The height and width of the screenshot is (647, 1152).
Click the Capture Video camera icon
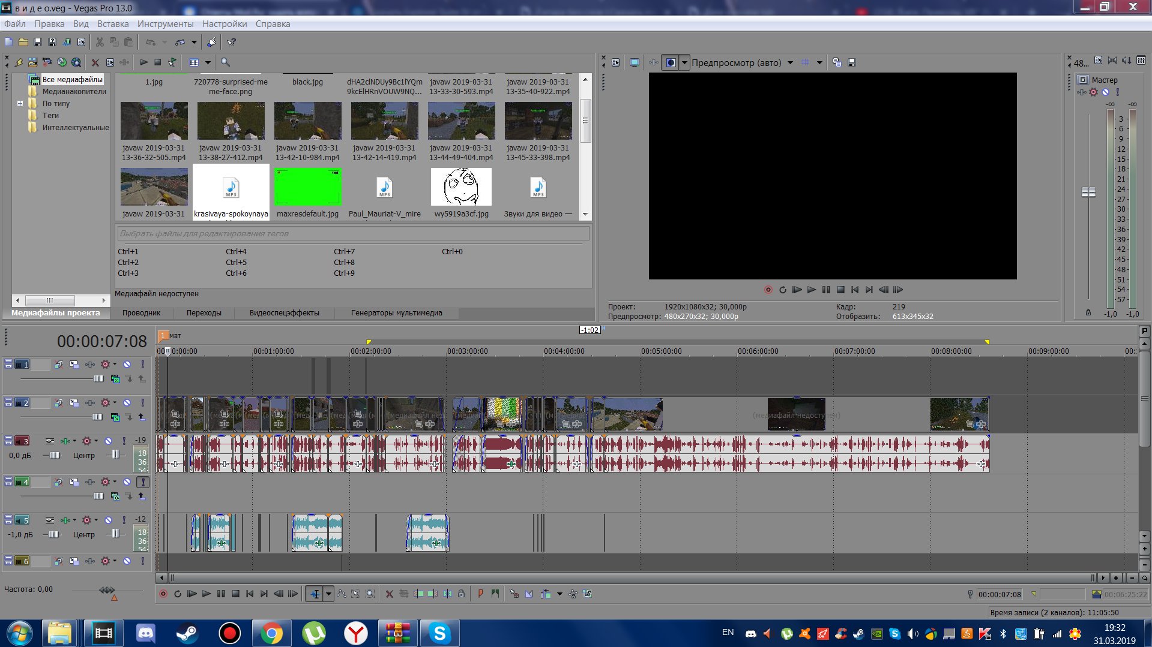47,62
